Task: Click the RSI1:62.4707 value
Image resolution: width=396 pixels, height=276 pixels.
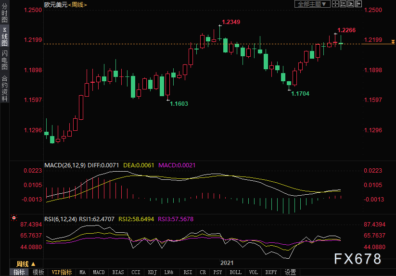Action: (x=97, y=219)
